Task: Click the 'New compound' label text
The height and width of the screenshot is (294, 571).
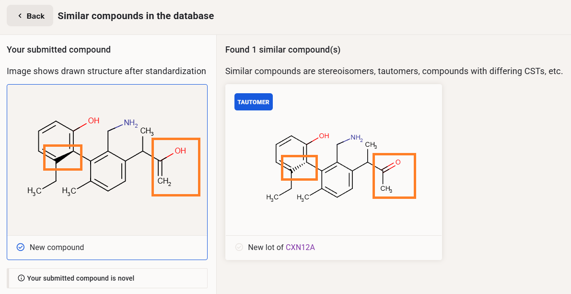Action: [x=57, y=247]
